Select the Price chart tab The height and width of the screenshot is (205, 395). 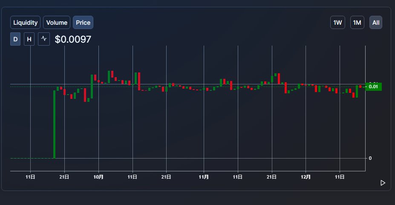83,23
